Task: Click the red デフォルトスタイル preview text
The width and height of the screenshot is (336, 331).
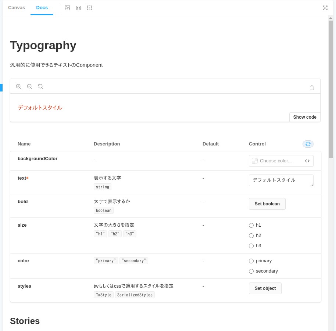Action: (40, 108)
